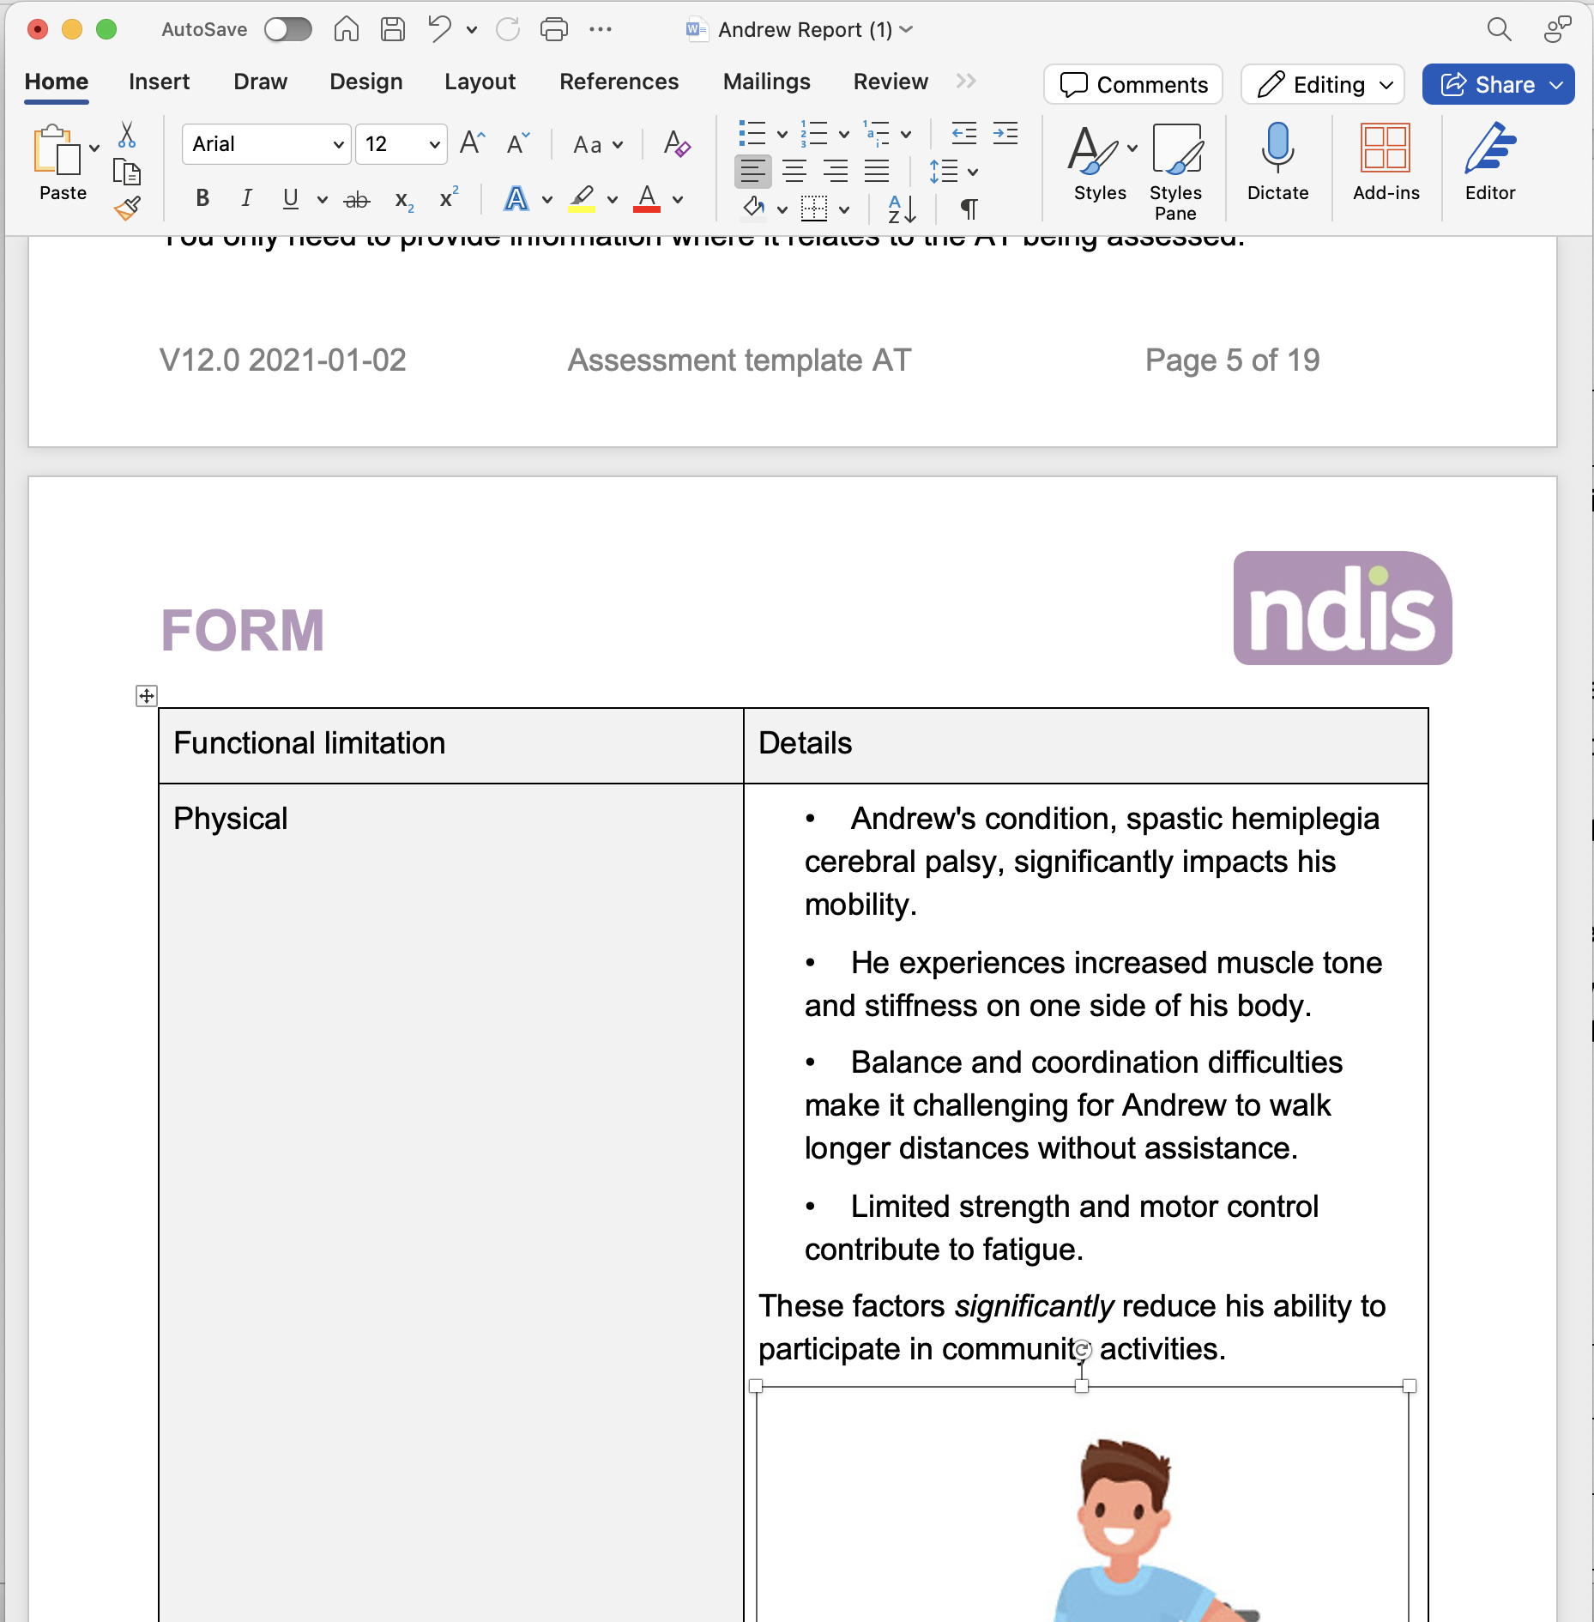
Task: Activate the Format Painter brush
Action: tap(127, 209)
